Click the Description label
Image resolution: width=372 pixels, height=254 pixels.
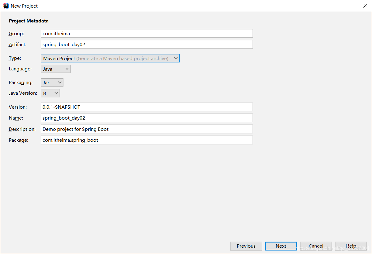[22, 129]
